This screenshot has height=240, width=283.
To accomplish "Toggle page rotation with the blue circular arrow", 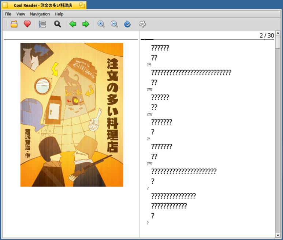I will pyautogui.click(x=127, y=24).
